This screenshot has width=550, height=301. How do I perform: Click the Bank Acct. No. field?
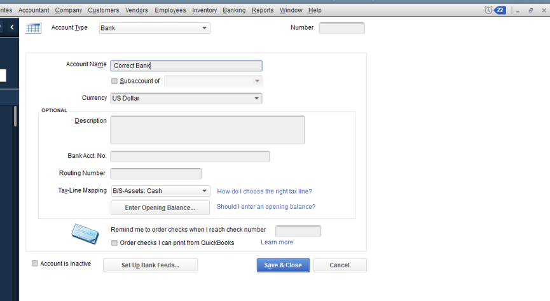pyautogui.click(x=190, y=157)
